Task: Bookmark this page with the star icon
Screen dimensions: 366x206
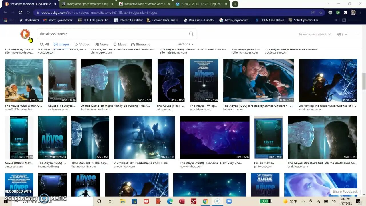Action: (321, 13)
